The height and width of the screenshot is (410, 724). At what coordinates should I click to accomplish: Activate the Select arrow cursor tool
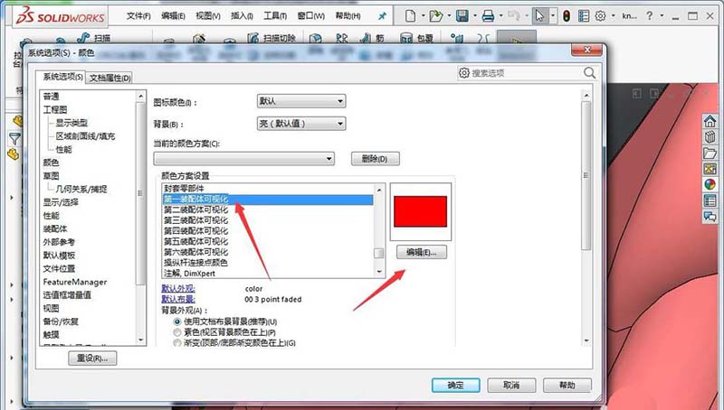pos(540,16)
